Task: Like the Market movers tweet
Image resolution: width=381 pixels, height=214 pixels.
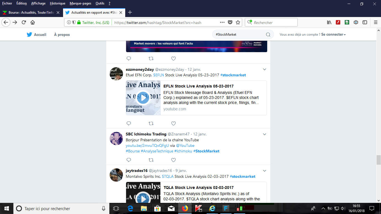Action: point(173,59)
